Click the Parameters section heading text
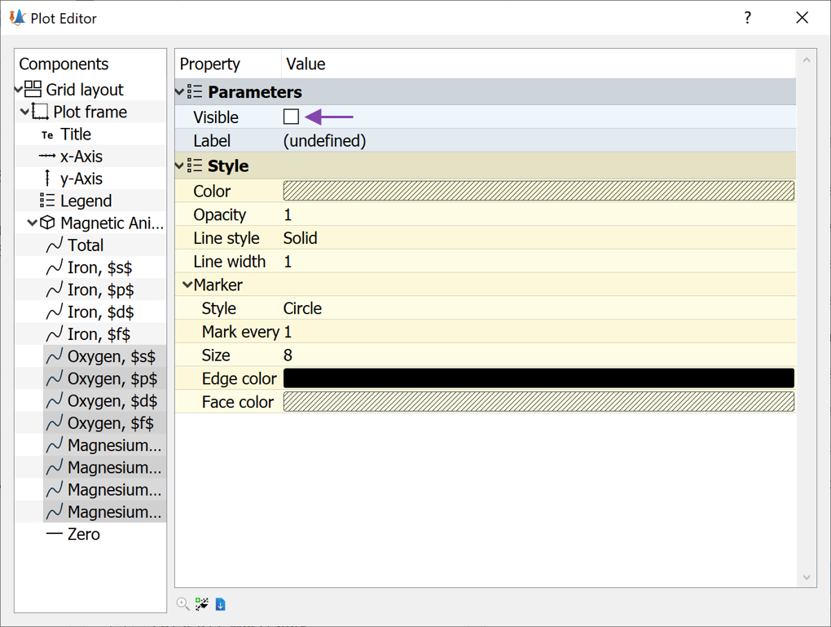831x627 pixels. pos(255,92)
